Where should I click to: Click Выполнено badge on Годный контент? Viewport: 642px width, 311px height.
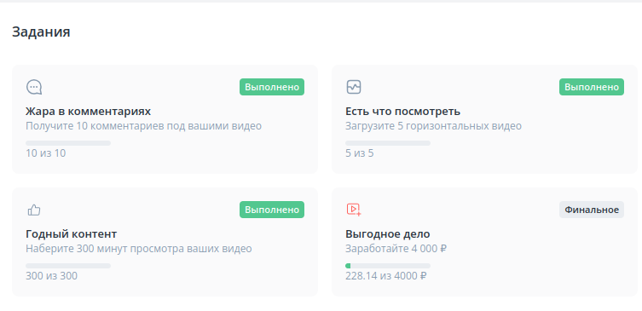click(x=272, y=210)
